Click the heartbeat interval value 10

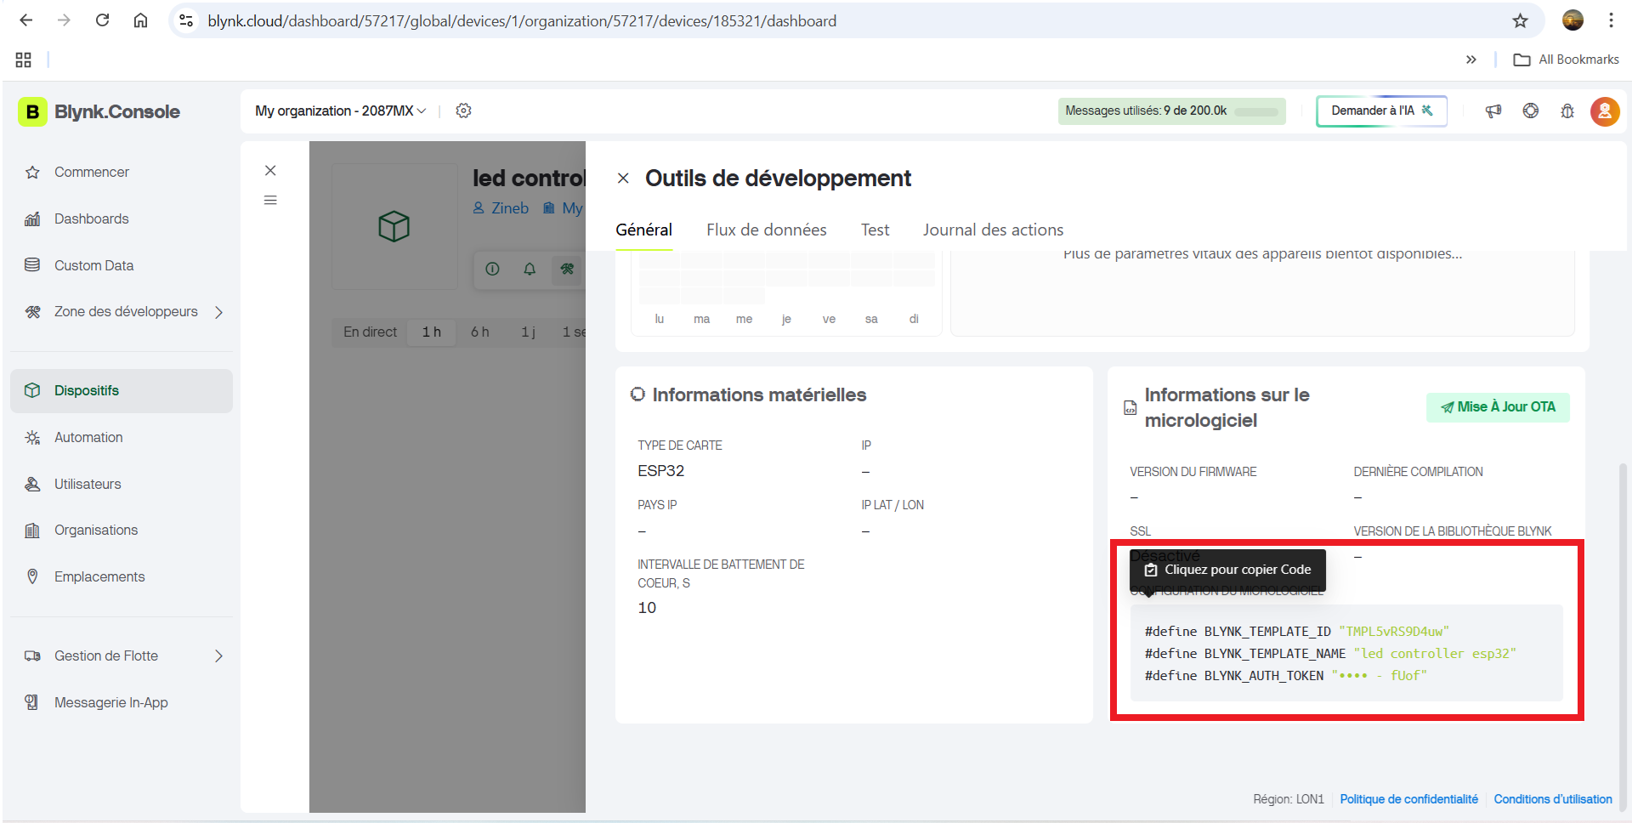(647, 608)
